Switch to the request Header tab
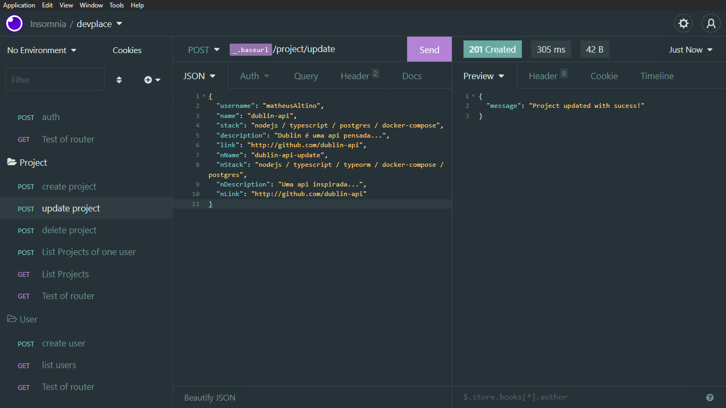Screen dimensions: 726x408 point(360,76)
